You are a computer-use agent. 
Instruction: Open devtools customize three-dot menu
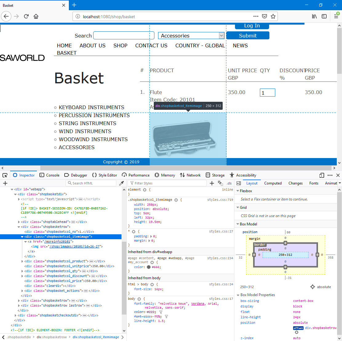(330, 175)
